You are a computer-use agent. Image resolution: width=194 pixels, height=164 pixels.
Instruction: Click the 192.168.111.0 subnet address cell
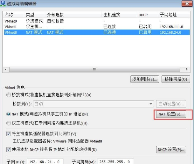coord(171,27)
